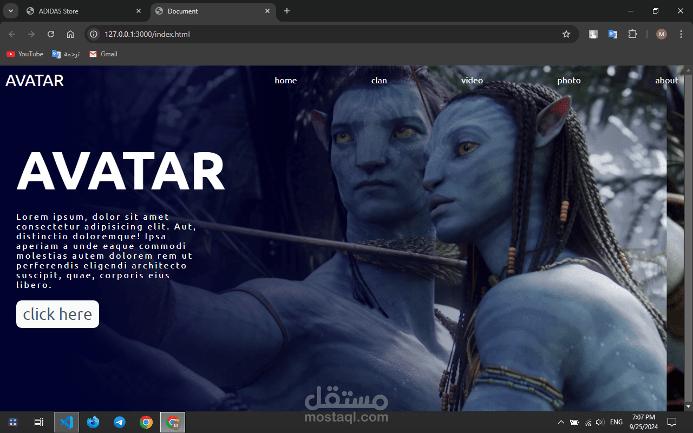
Task: Open the ترجمة bookmark
Action: [x=66, y=54]
